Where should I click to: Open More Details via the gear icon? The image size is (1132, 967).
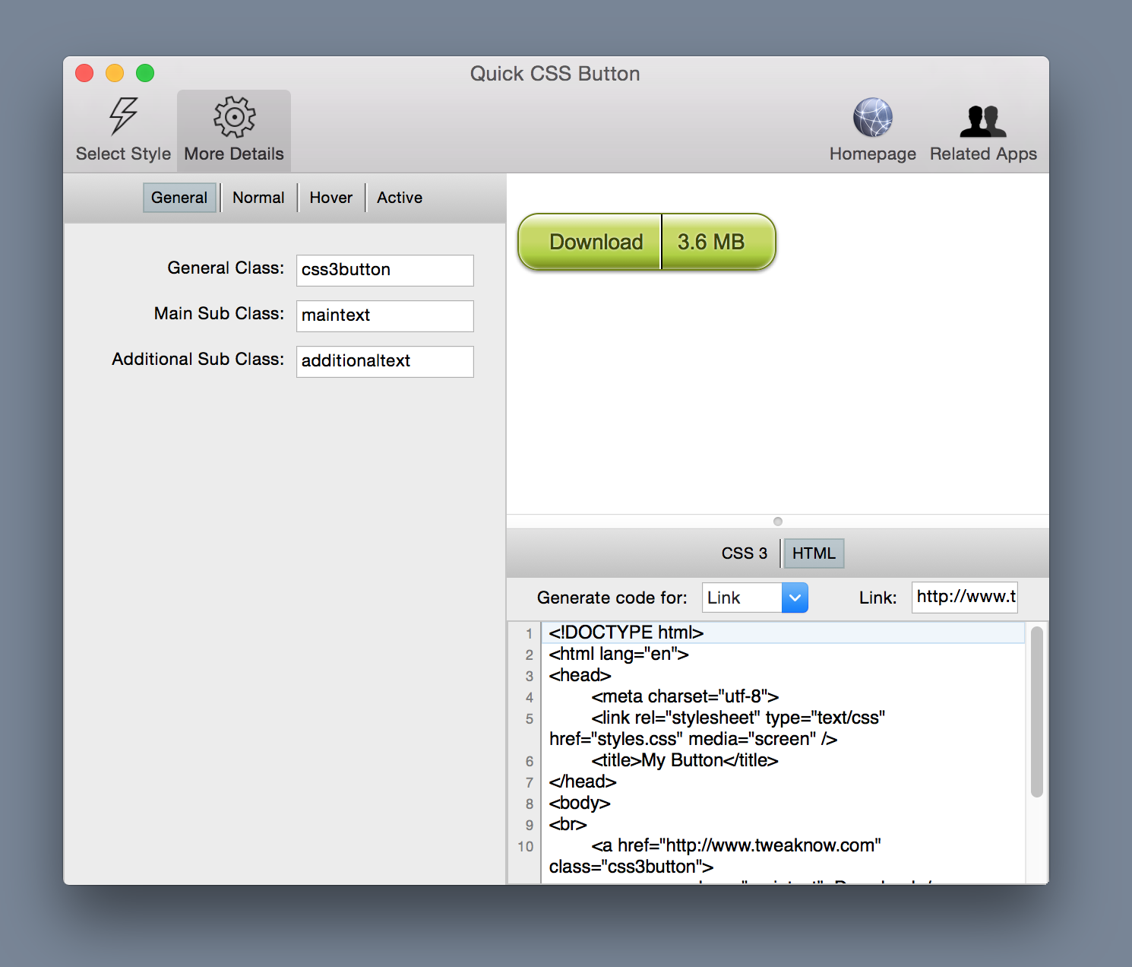pos(233,118)
